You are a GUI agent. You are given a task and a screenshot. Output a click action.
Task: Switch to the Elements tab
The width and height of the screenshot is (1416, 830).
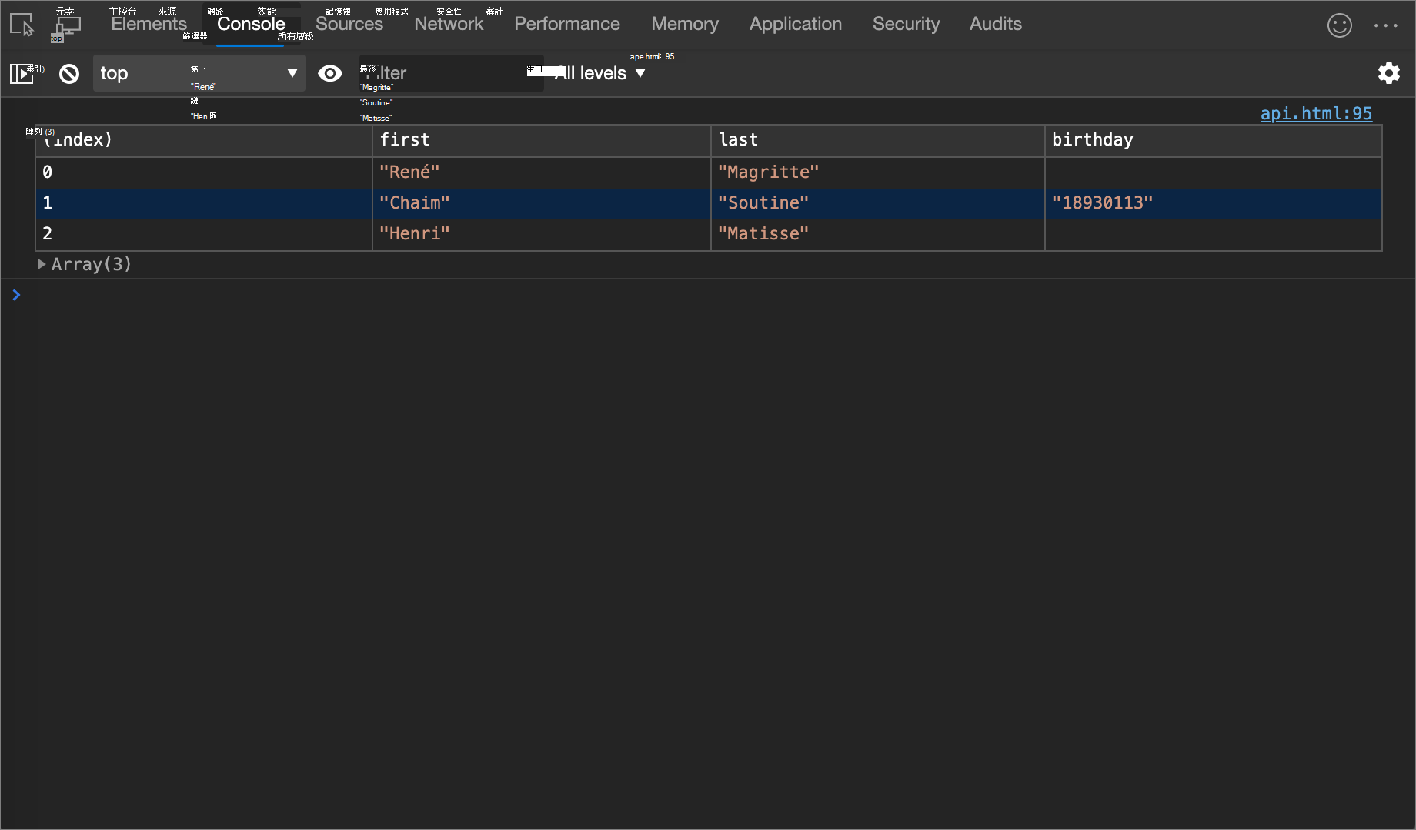coord(149,24)
